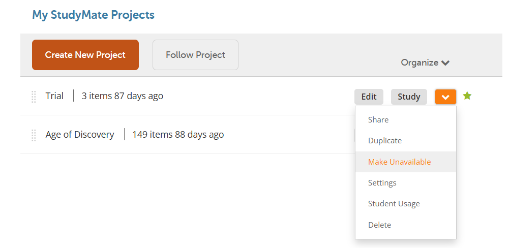Click the Trial project name
The height and width of the screenshot is (248, 510).
point(54,96)
